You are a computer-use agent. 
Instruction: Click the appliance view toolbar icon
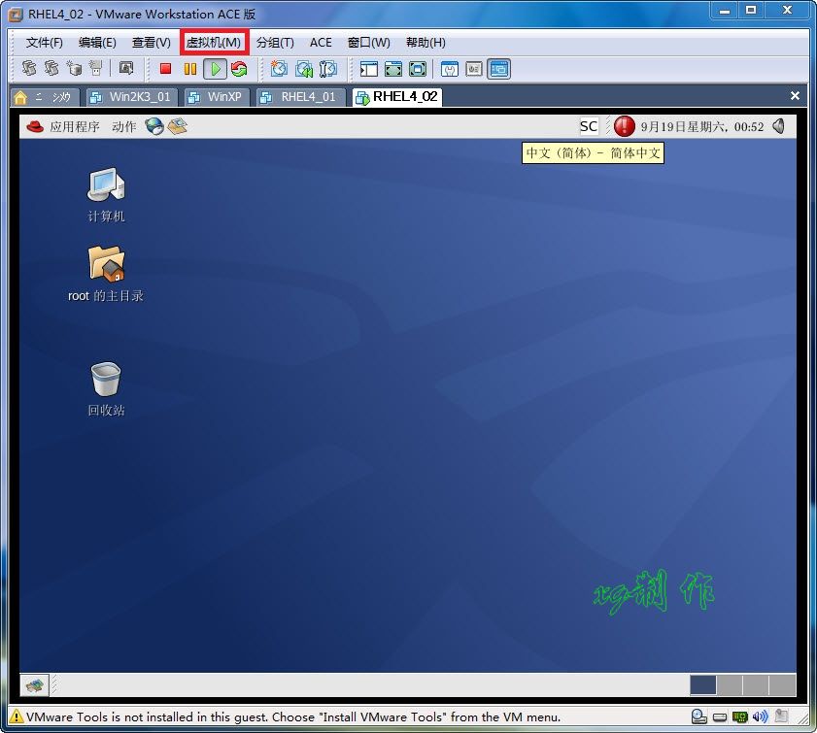[x=474, y=69]
